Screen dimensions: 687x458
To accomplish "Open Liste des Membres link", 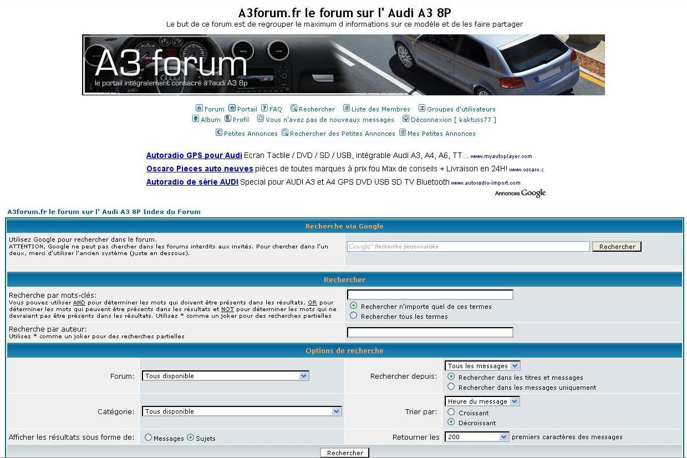I will click(x=381, y=109).
